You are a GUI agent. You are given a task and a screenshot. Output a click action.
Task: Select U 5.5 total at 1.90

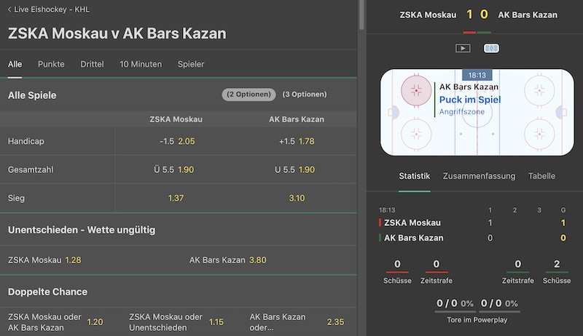click(295, 170)
